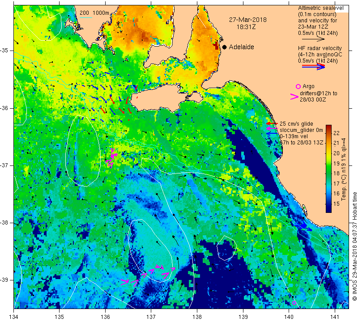Click the 67h to 28/03 13Z text
Screen dimensions: 358x322
(301, 143)
